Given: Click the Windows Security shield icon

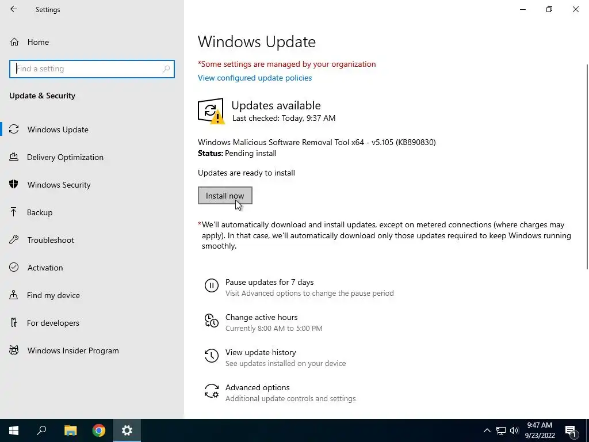Looking at the screenshot, I should click(14, 184).
